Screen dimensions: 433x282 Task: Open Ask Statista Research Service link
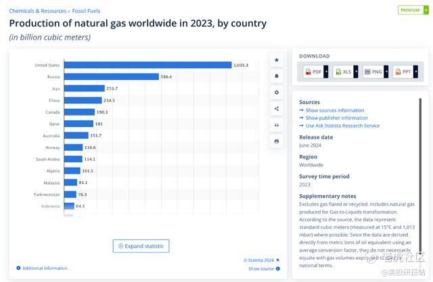coord(342,125)
